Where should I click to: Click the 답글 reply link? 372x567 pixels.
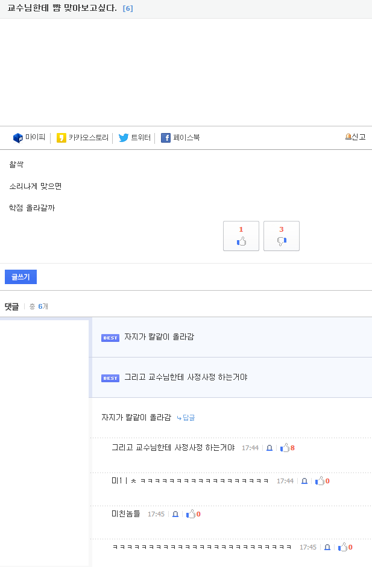(186, 418)
